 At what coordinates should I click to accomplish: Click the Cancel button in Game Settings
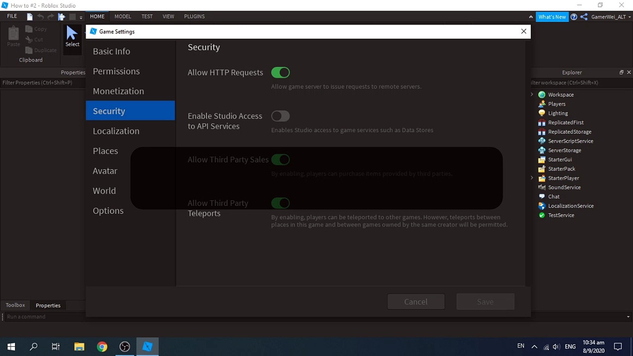[x=416, y=302]
